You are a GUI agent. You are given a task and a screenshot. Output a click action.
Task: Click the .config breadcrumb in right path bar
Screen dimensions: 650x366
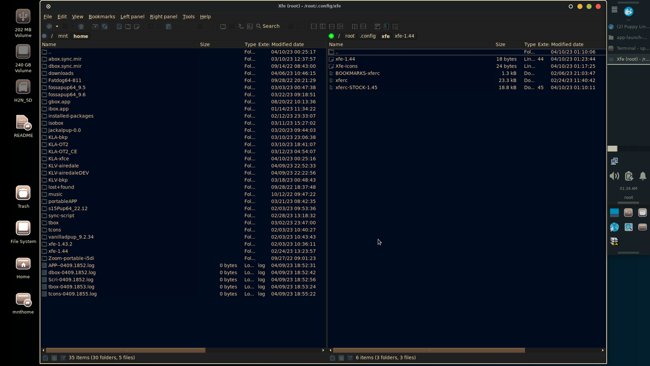[x=368, y=36]
